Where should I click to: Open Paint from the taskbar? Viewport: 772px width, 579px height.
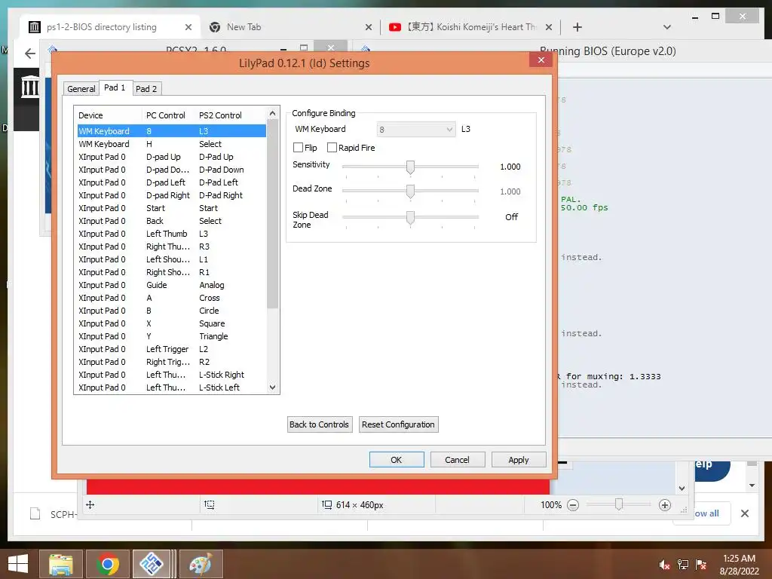(x=201, y=564)
